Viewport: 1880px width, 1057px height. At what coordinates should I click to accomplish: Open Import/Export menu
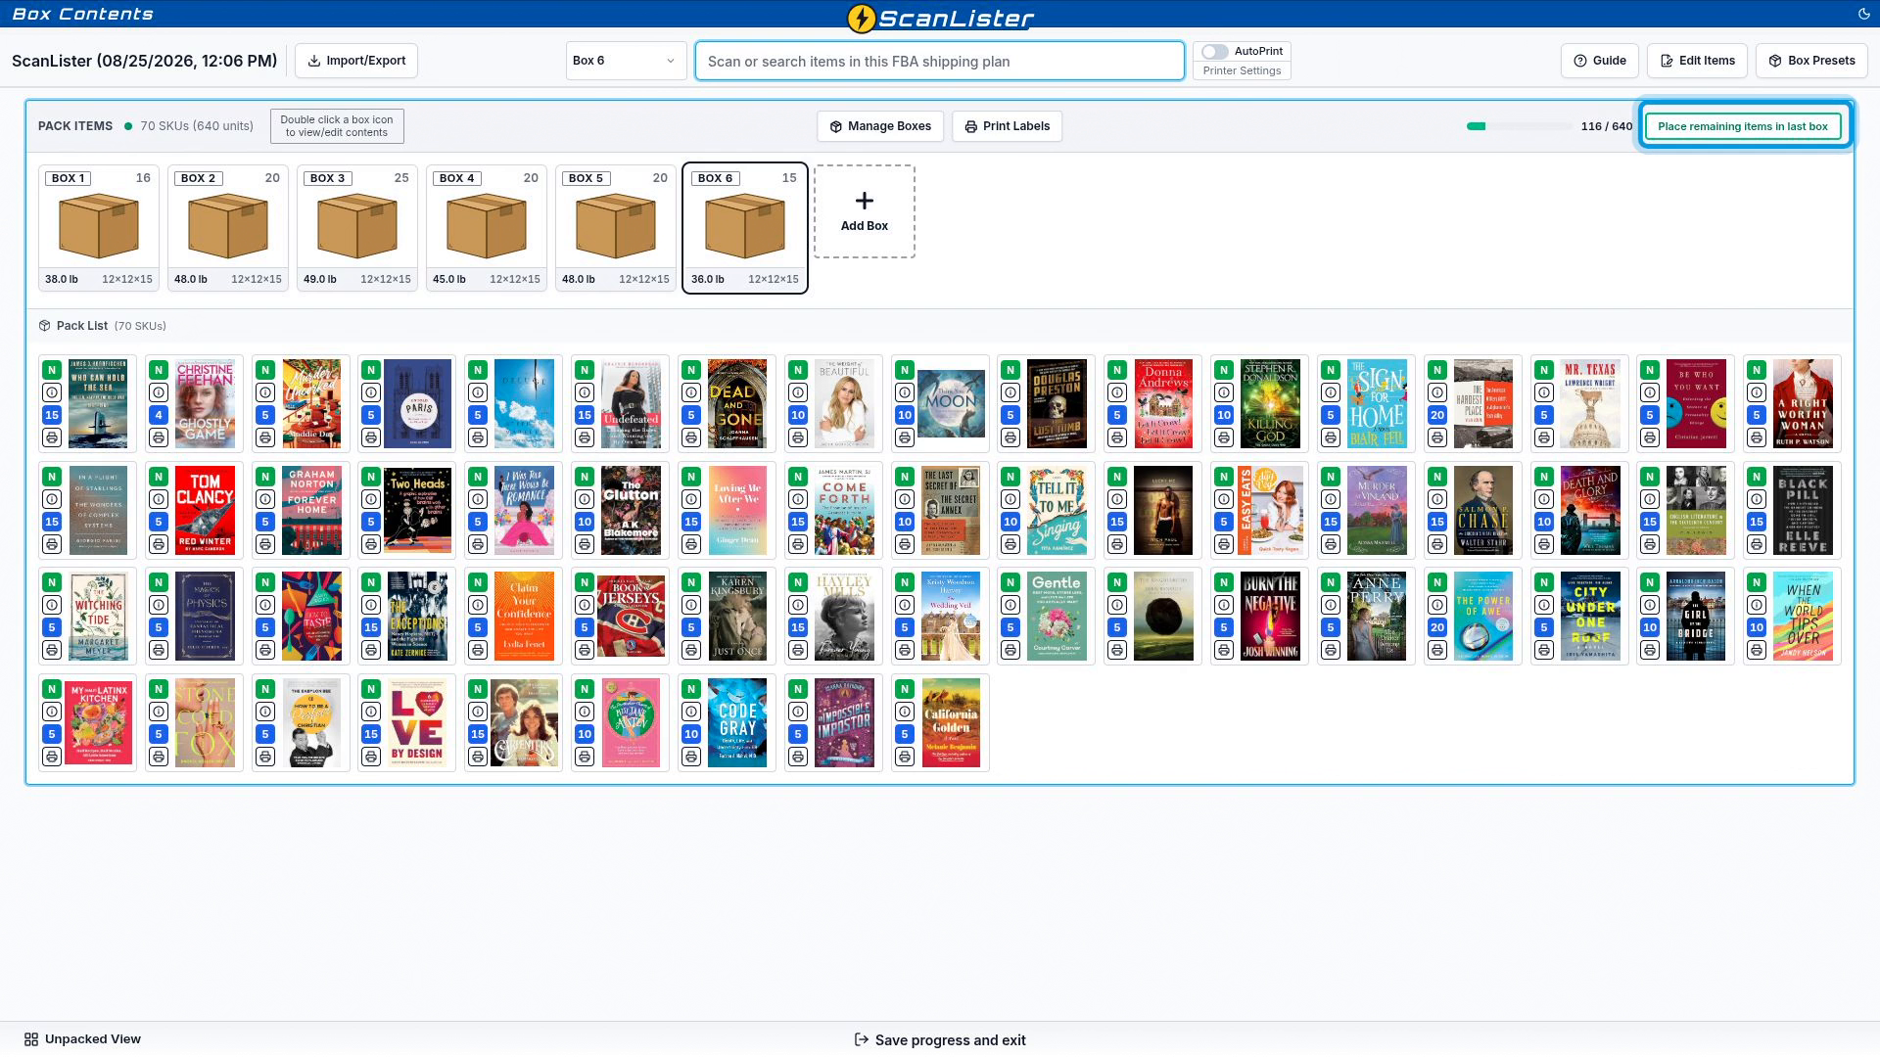click(356, 61)
